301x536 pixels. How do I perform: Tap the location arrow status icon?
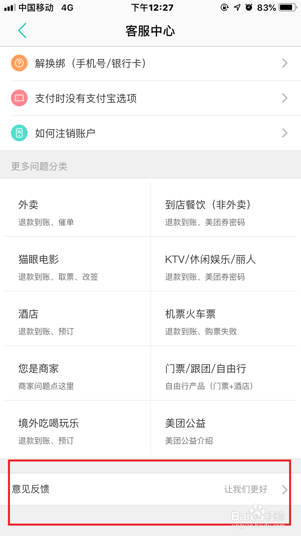tap(237, 7)
